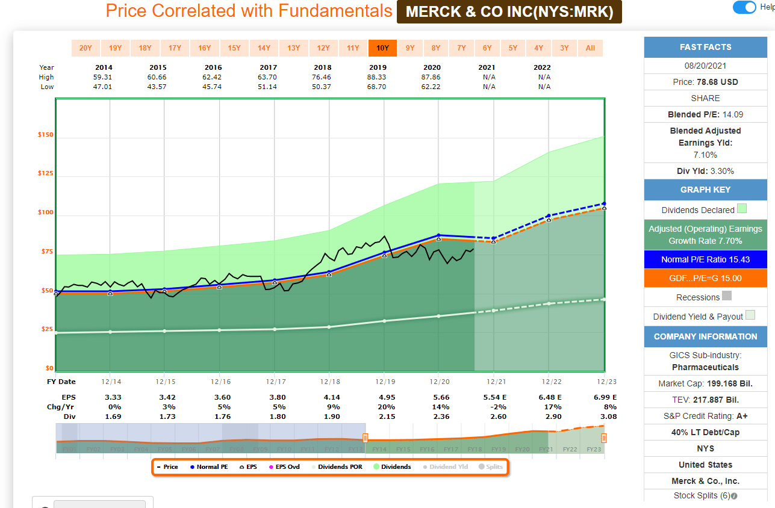The height and width of the screenshot is (508, 775).
Task: Select the 6Y time range tab
Action: (487, 48)
